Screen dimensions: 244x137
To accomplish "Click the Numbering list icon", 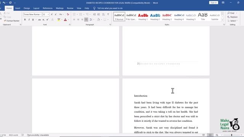I will coord(80,14).
